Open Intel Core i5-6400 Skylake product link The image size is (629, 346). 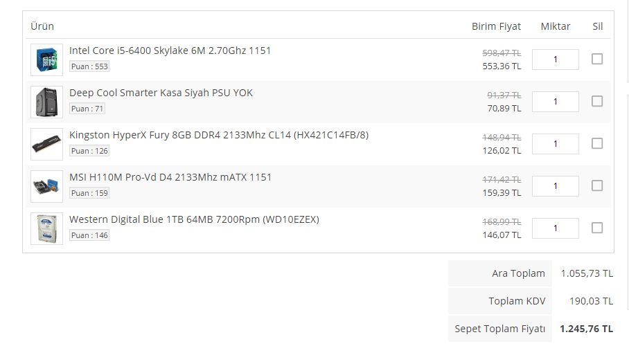[x=170, y=51]
